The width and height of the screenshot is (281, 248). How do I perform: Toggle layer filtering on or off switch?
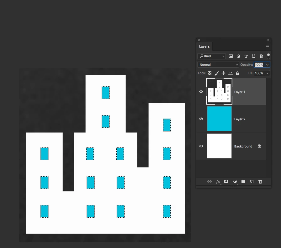coord(268,56)
